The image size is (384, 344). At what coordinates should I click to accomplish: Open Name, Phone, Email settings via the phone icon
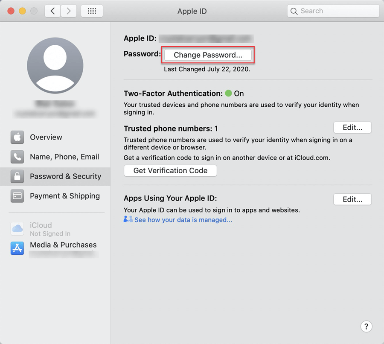[17, 157]
